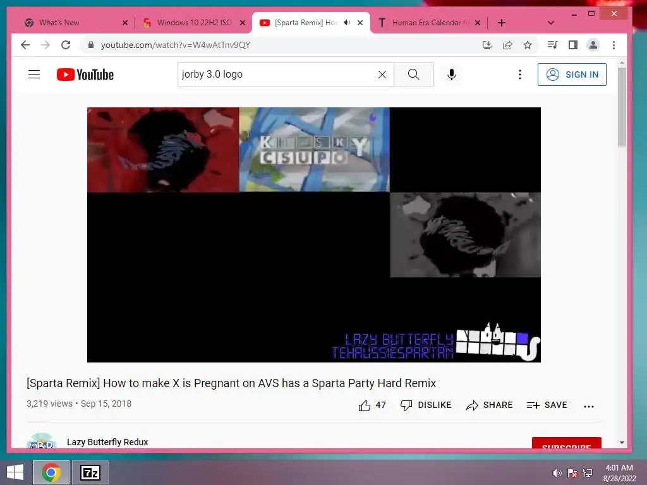The width and height of the screenshot is (647, 485).
Task: Click the lock icon in address bar
Action: pyautogui.click(x=91, y=45)
